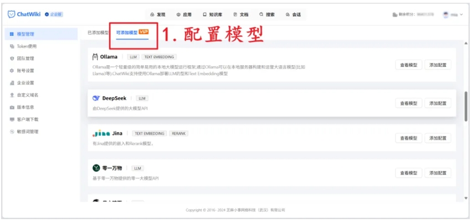Click the Ollama llama logo
Image resolution: width=472 pixels, height=223 pixels.
click(95, 57)
